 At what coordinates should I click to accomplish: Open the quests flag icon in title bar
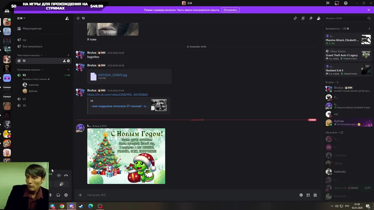328,3
